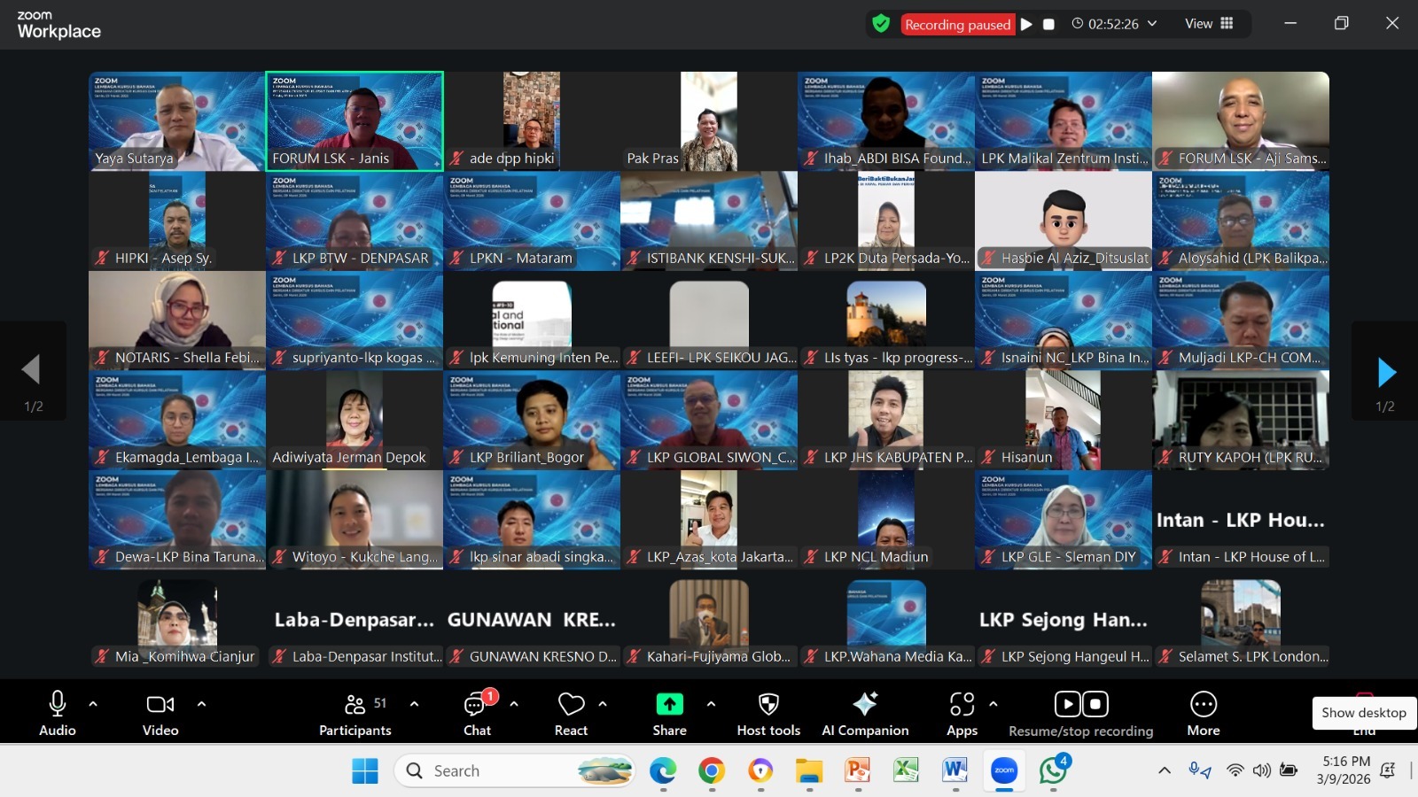Open the Host tools panel
1418x797 pixels.
point(767,710)
